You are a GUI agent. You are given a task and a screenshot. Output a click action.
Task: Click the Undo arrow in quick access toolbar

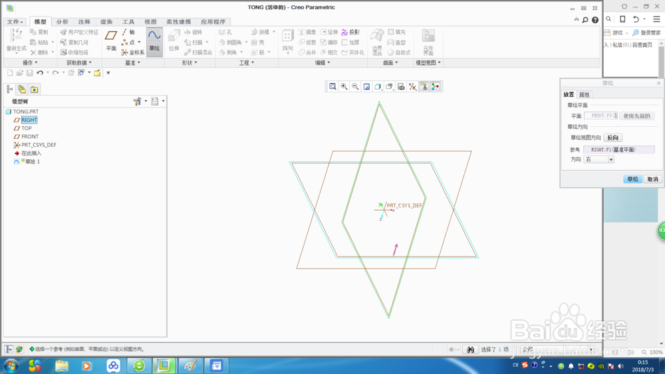pos(40,73)
